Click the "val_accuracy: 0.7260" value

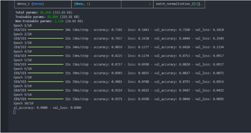pos(172,30)
